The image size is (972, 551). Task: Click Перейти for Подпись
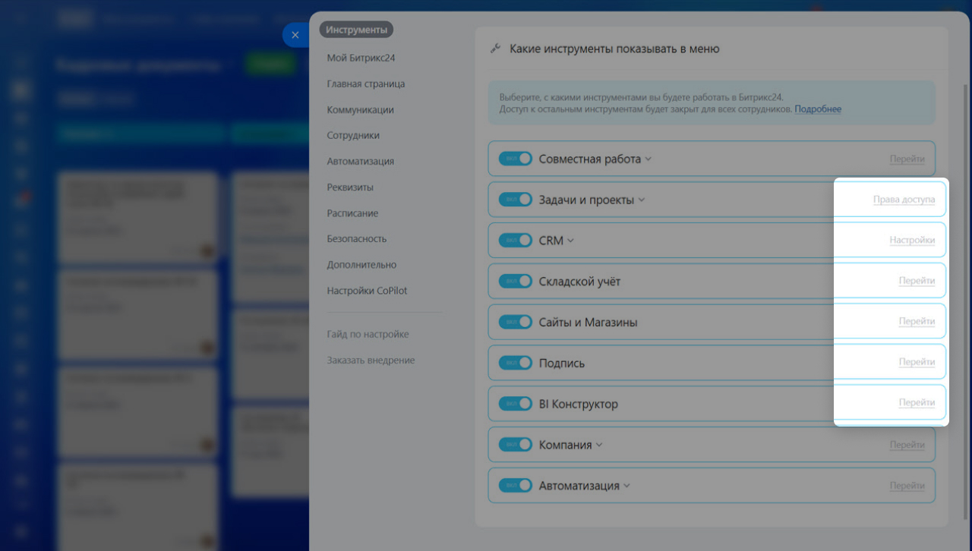point(917,362)
